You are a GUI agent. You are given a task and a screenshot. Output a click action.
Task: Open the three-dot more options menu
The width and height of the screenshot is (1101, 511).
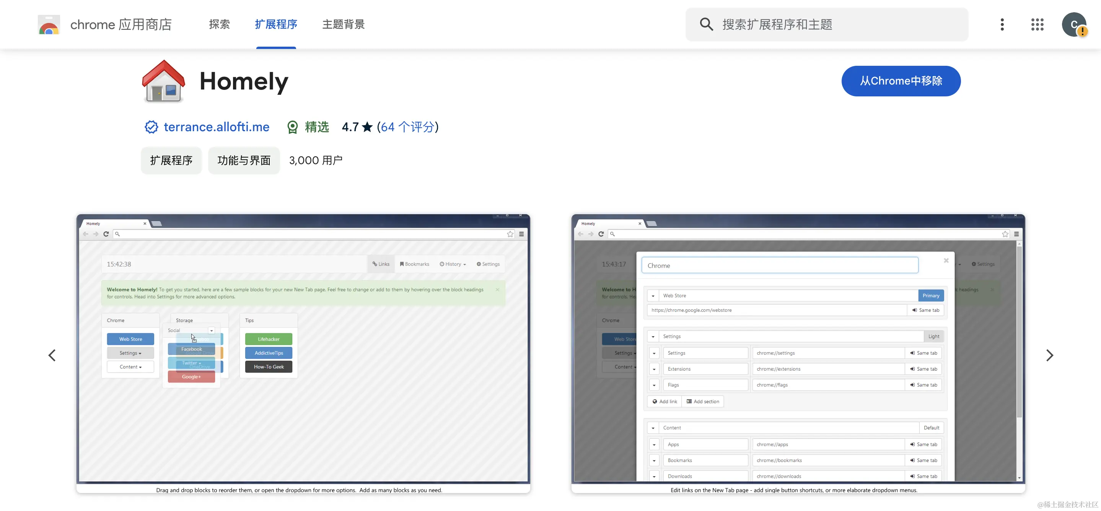[x=1002, y=24]
